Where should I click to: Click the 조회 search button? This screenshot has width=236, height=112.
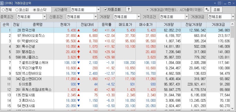[x=217, y=10]
